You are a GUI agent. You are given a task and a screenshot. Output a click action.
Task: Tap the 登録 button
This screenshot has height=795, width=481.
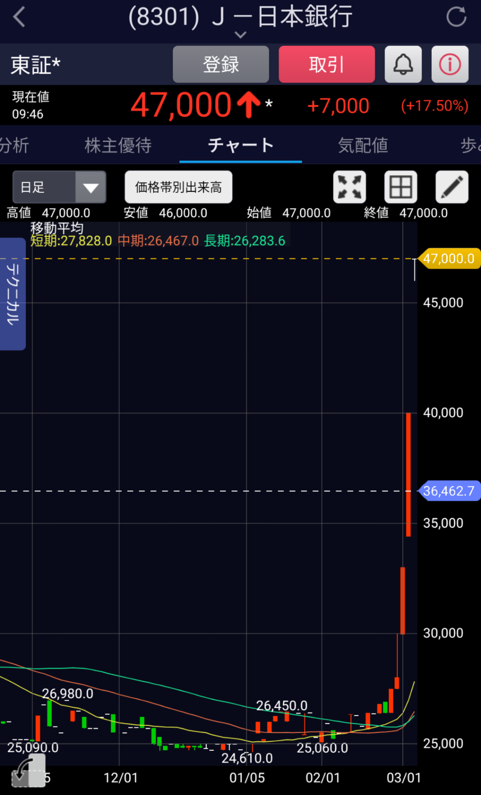click(221, 64)
